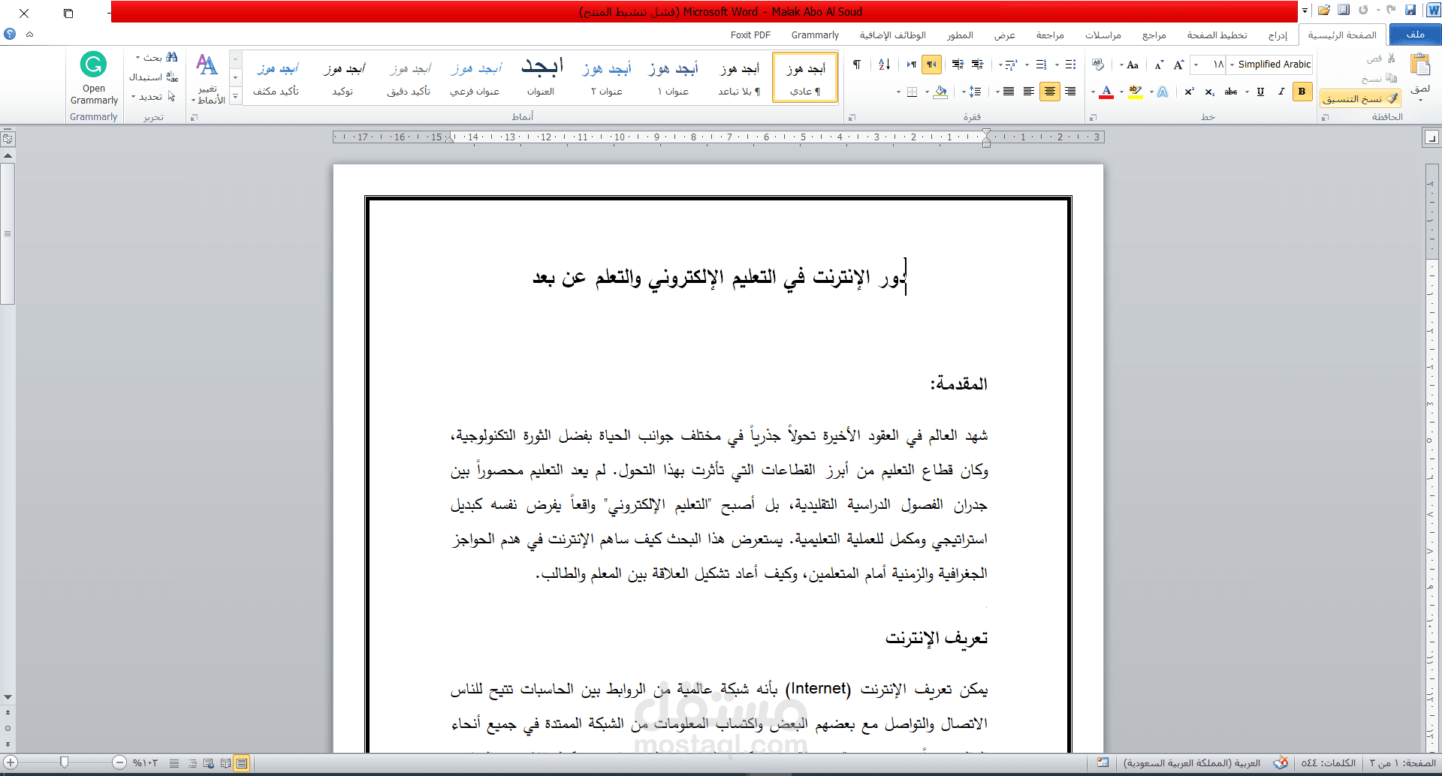1442x776 pixels.
Task: Apply the Subtitle (عنوان فرعي) style
Action: click(x=475, y=78)
